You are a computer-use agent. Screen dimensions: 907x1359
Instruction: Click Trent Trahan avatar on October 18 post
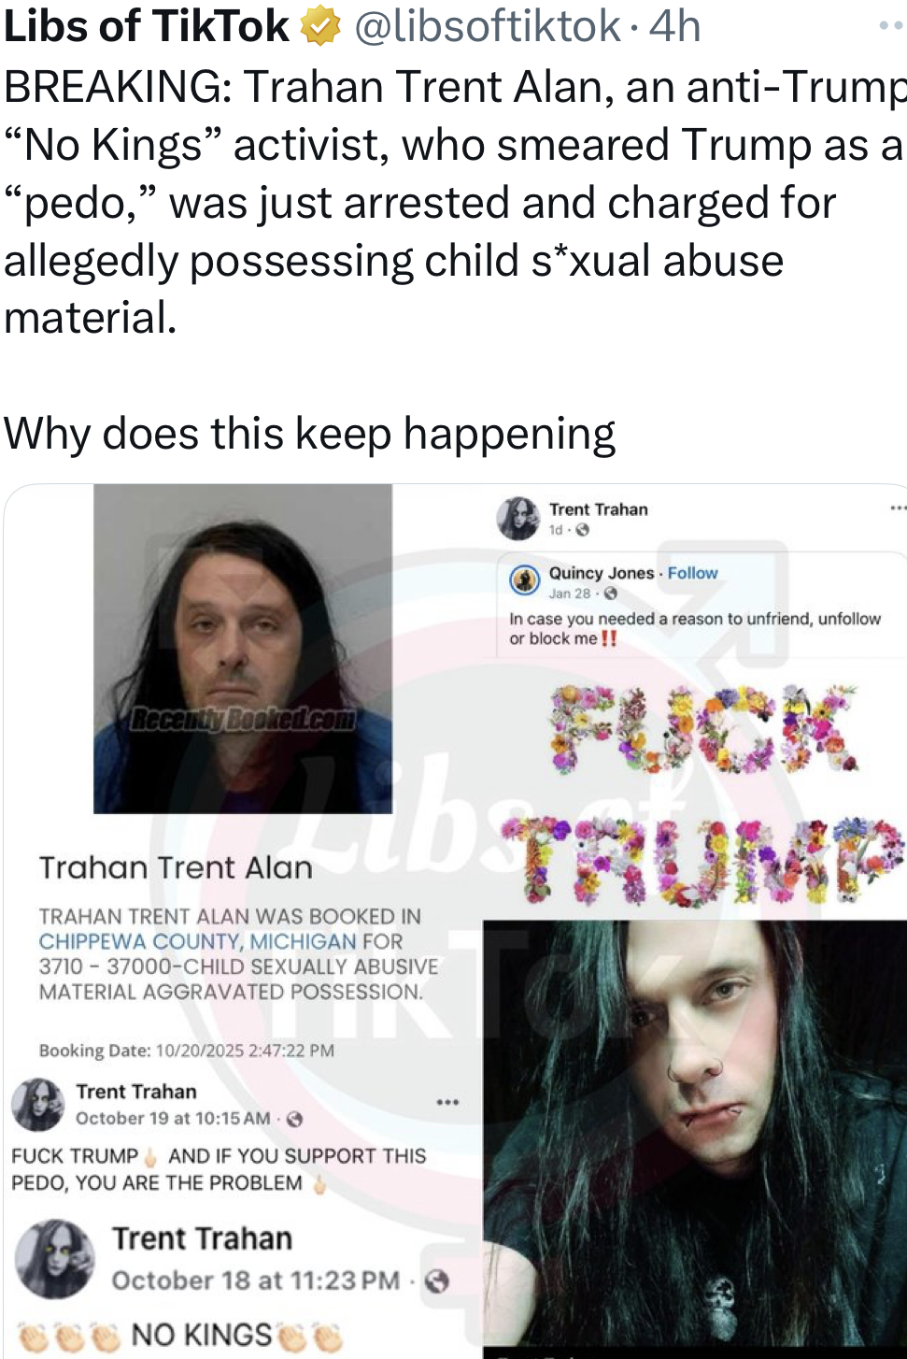[x=55, y=1259]
